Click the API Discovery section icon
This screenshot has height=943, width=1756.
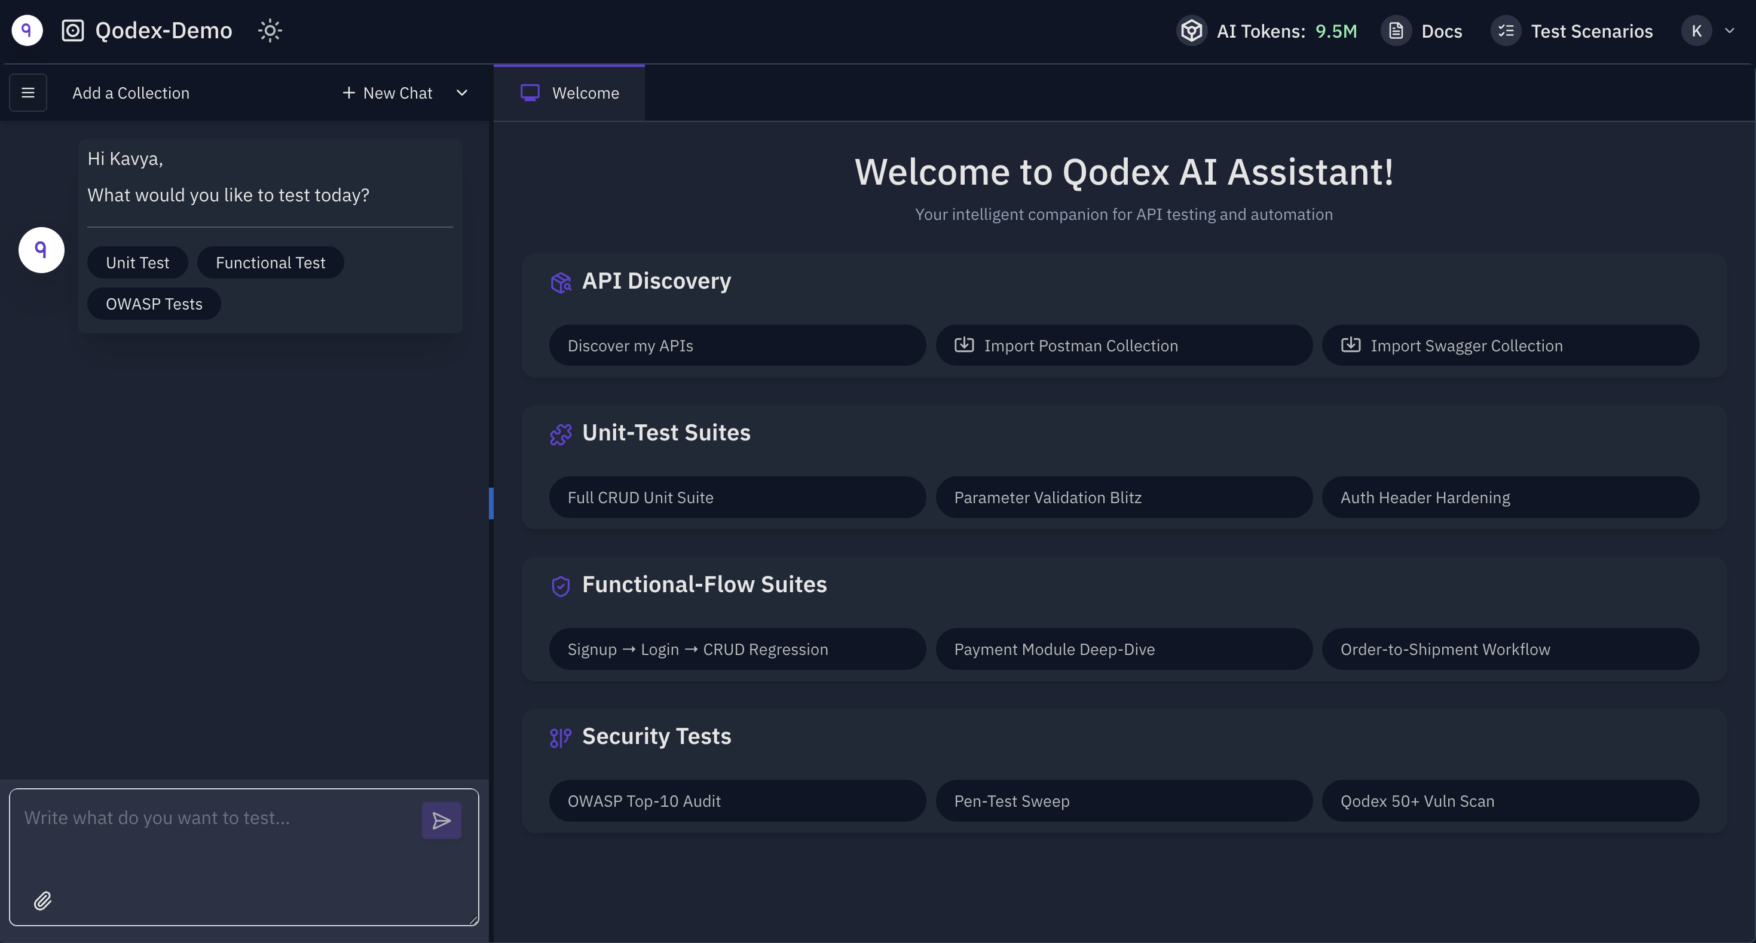pos(561,282)
